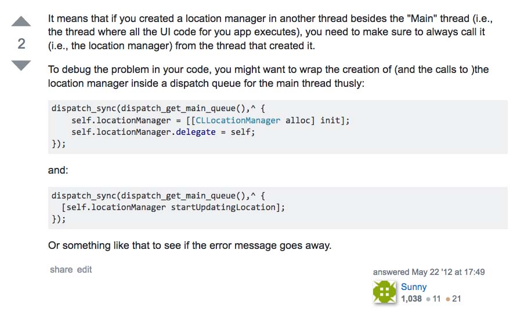Click the 1,038 reputation score
The width and height of the screenshot is (524, 312).
(411, 299)
